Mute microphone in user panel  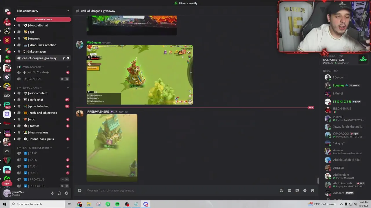(x=52, y=193)
